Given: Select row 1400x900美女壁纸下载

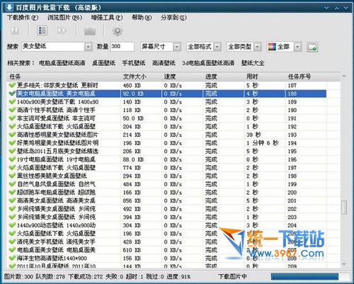Looking at the screenshot, I should 167,102.
